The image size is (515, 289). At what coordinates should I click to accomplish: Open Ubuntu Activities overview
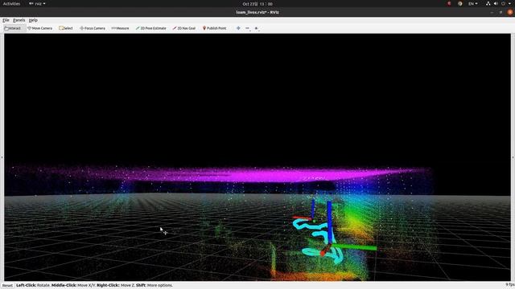point(11,3)
